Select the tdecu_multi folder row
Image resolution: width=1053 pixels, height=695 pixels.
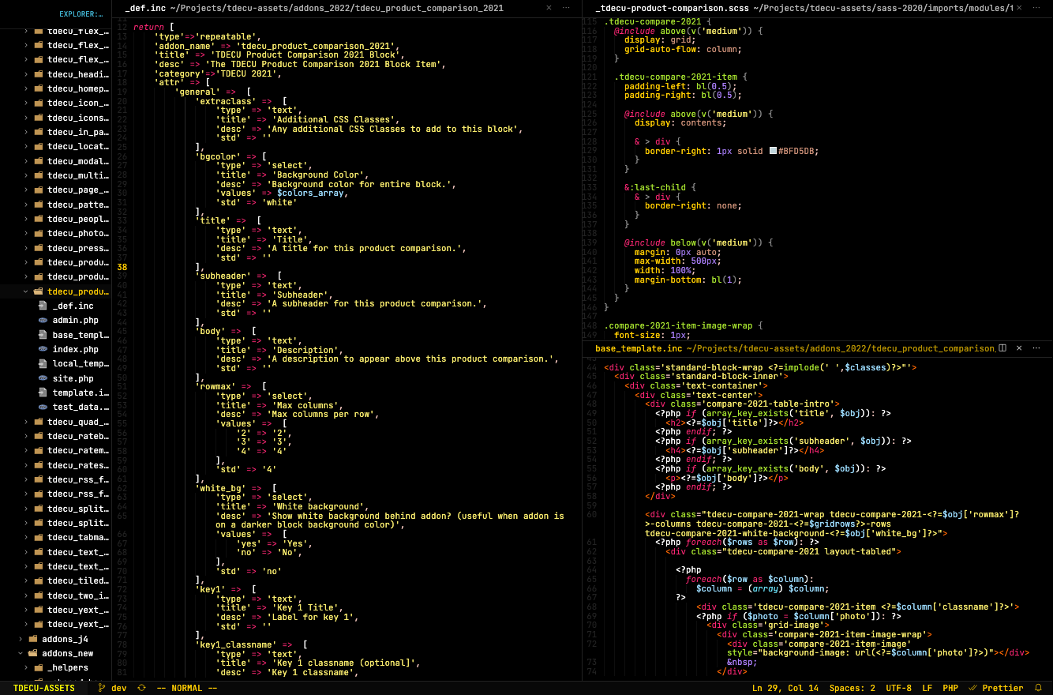(55, 175)
